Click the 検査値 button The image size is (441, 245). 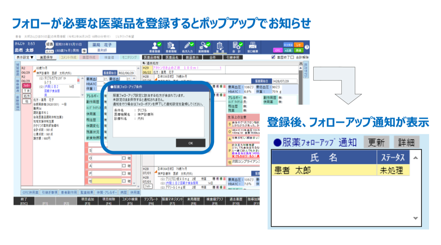tap(109, 57)
